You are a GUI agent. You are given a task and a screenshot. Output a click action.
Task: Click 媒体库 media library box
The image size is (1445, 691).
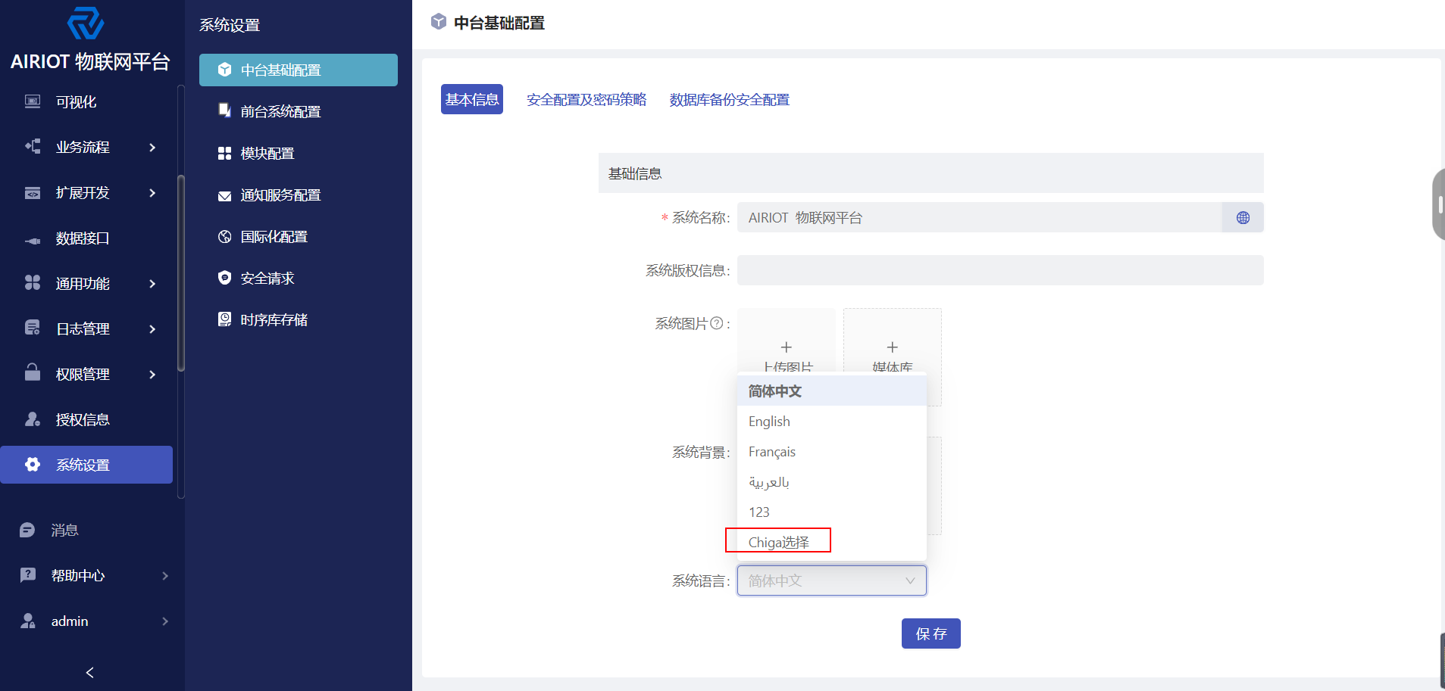(893, 356)
